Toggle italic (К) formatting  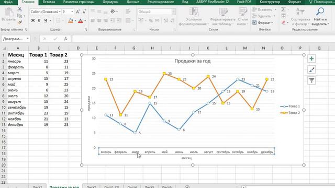(39, 20)
